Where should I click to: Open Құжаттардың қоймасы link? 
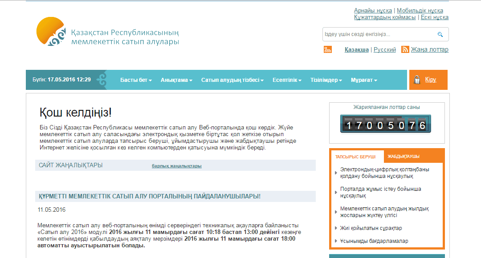click(385, 17)
